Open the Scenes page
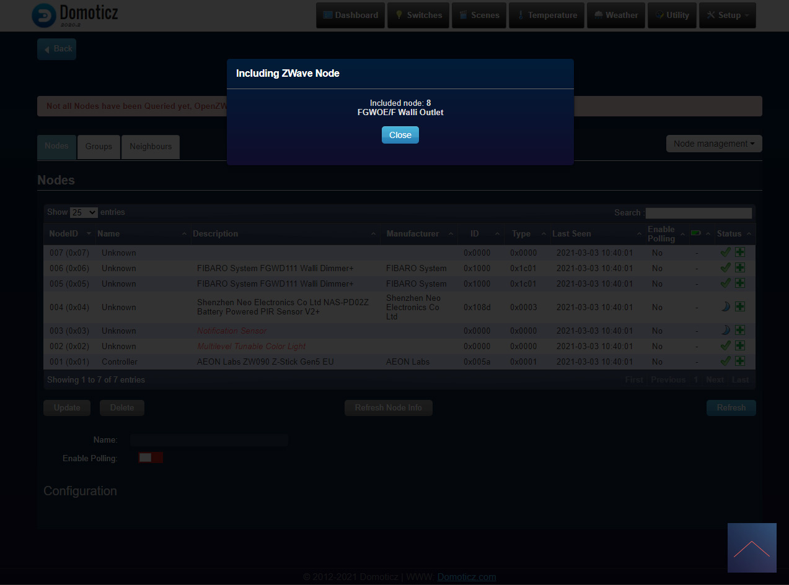 click(479, 15)
